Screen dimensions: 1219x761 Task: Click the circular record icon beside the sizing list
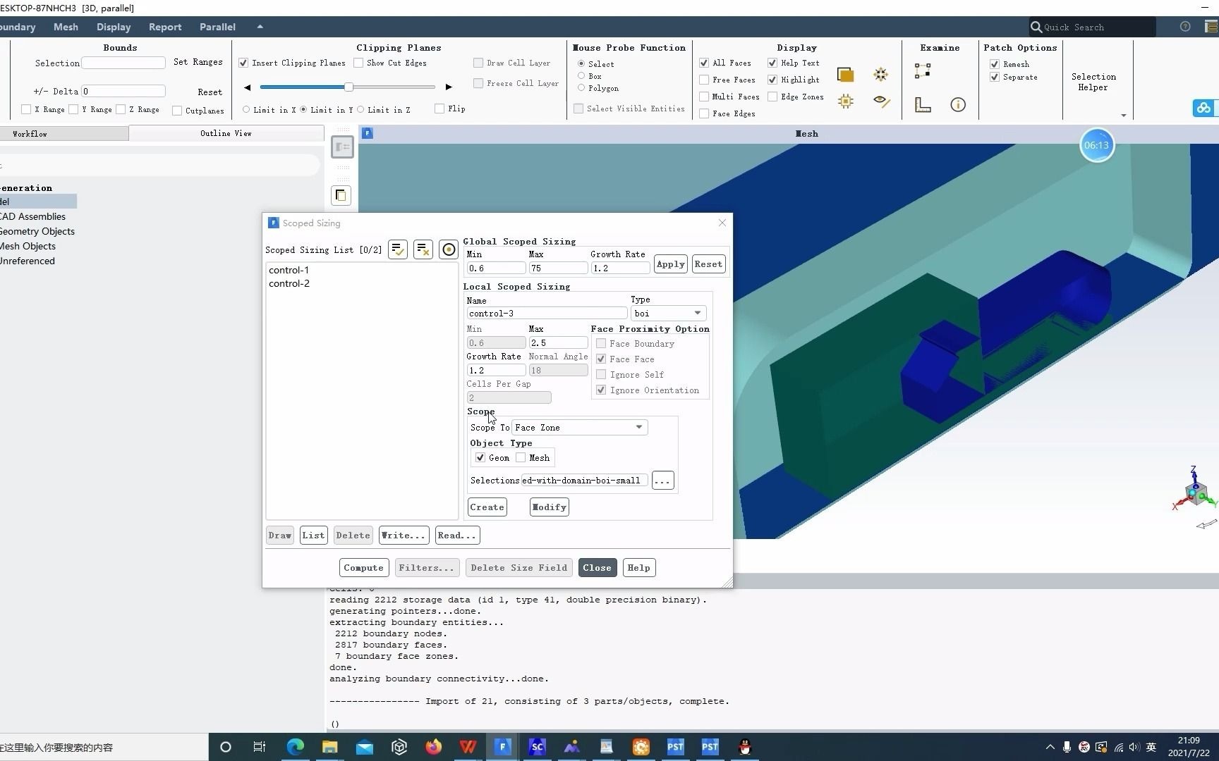point(448,249)
